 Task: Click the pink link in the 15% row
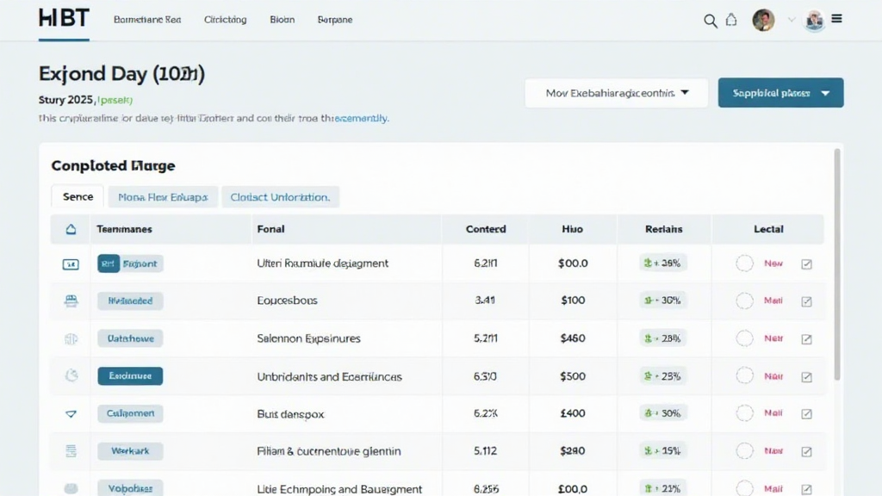click(x=773, y=451)
